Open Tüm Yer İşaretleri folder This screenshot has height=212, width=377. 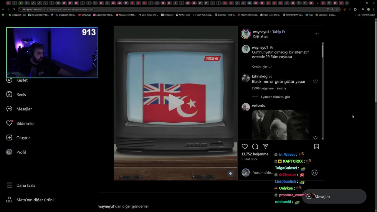[x=366, y=15]
